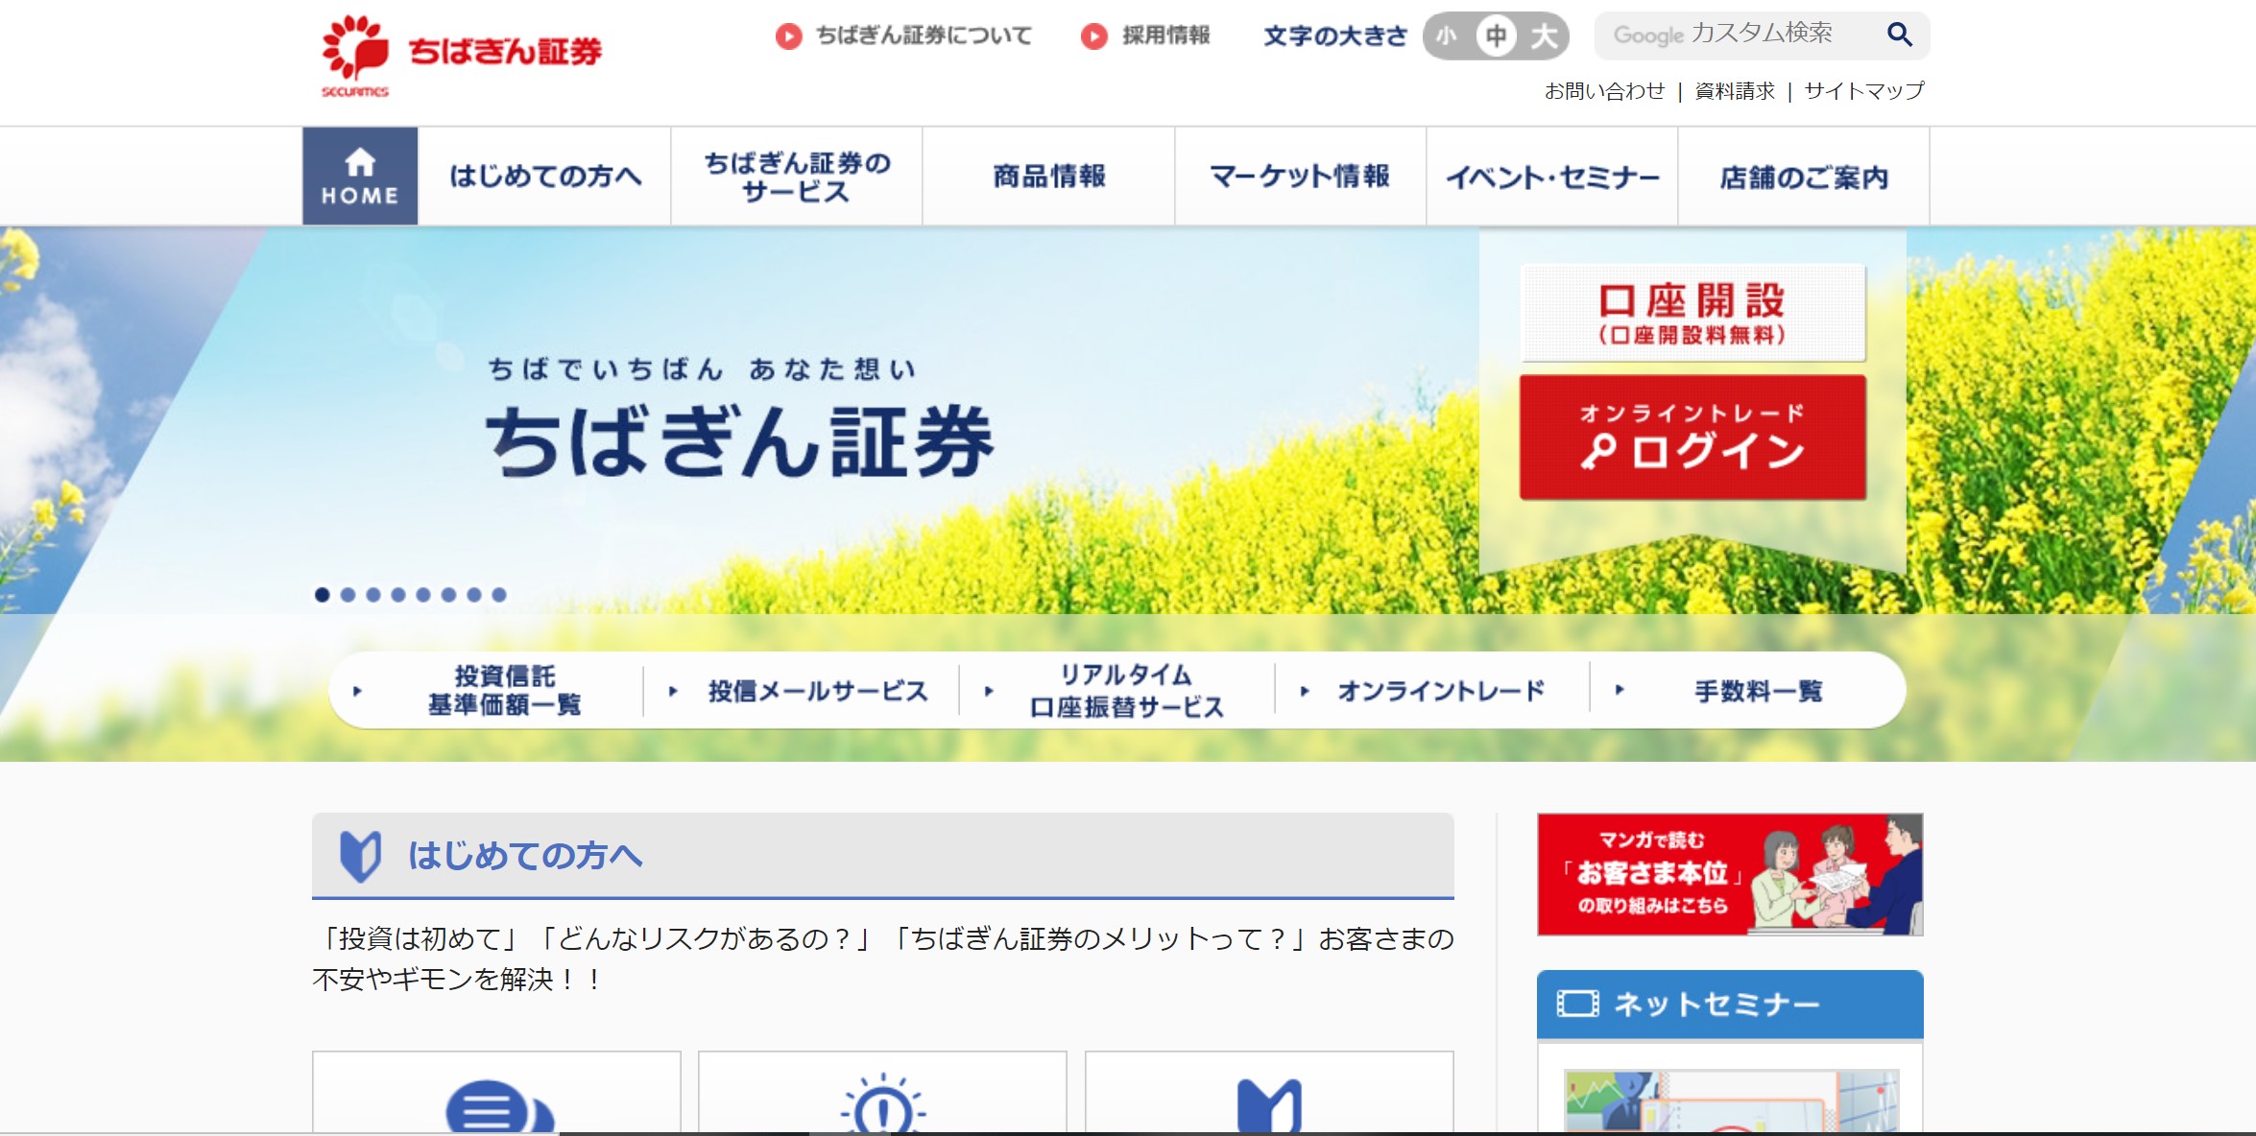Click the exclamation lightbulb icon card
This screenshot has width=2256, height=1136.
882,1093
